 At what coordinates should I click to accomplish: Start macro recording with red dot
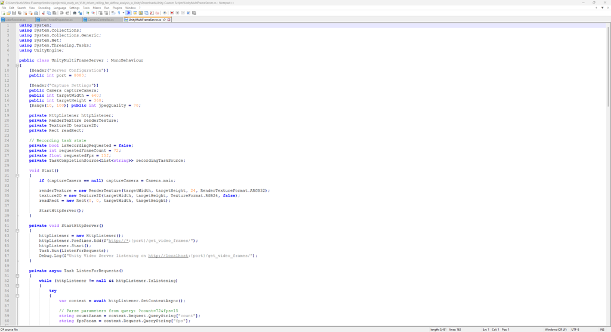[x=172, y=13]
